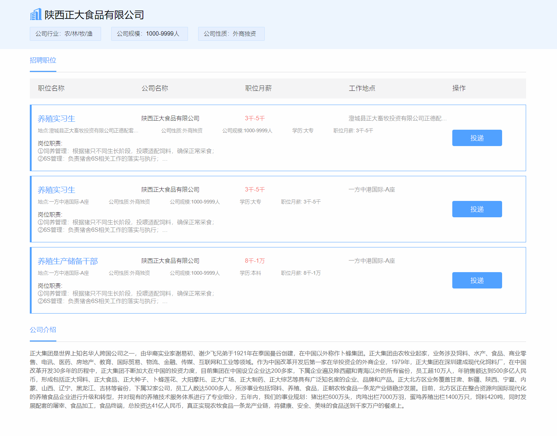Click the 操作 column header
Viewport: 557px width, 436px height.
click(x=459, y=88)
